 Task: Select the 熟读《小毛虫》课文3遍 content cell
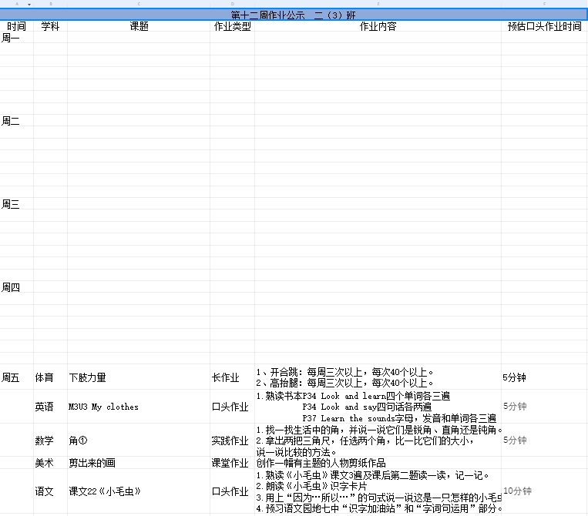pyautogui.click(x=378, y=491)
